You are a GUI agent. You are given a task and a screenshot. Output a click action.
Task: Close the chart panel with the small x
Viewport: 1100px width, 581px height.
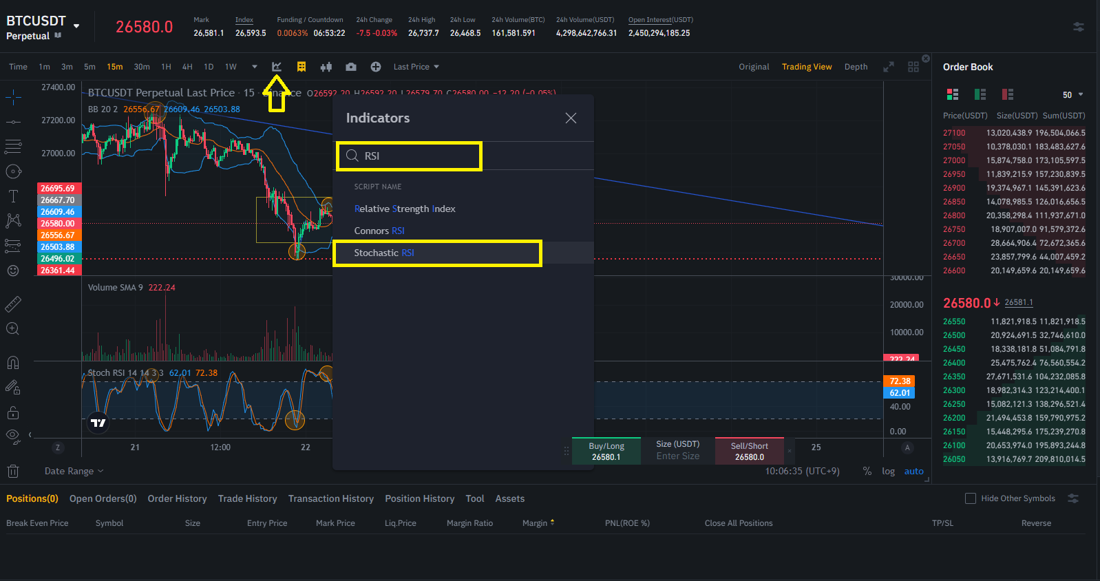tap(926, 59)
